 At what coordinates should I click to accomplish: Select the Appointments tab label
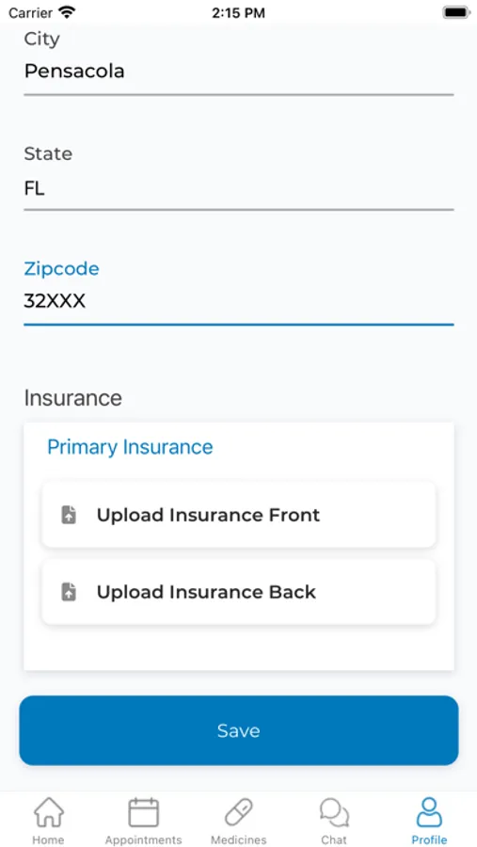click(x=143, y=840)
